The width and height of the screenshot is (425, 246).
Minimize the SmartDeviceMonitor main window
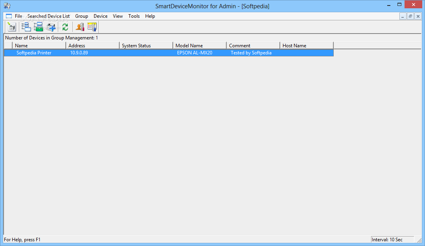(x=389, y=5)
